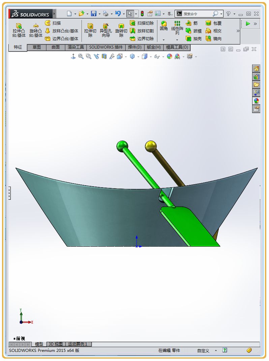Viewport: 269px width, 361px height.
Task: Expand the help question mark dropdown
Action: 235,14
